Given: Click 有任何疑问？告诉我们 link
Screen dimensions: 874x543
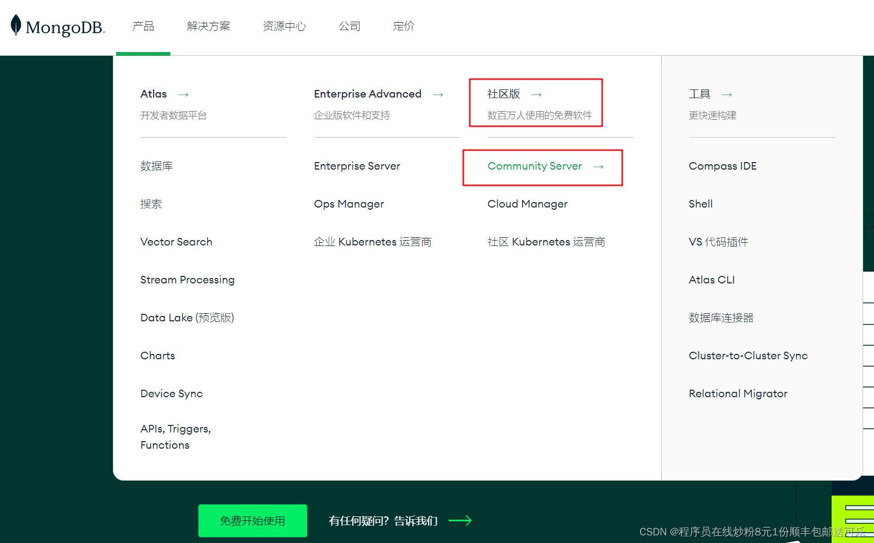Looking at the screenshot, I should (384, 521).
